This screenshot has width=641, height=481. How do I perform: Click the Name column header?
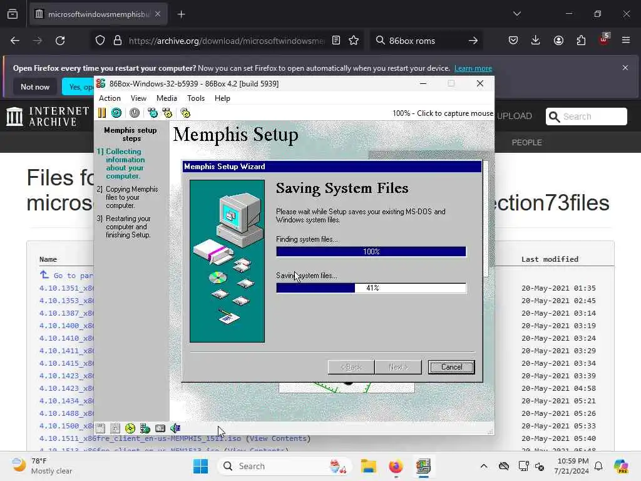click(48, 259)
